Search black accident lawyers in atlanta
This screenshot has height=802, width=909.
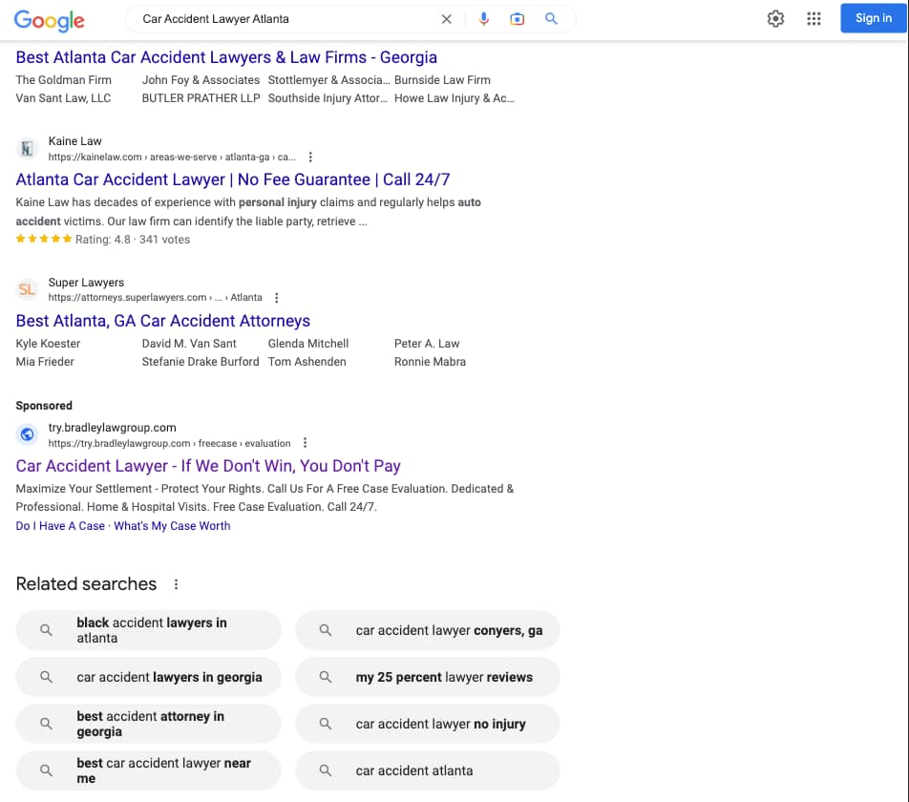[x=148, y=630]
